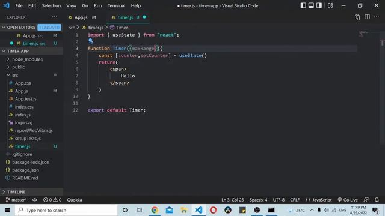This screenshot has width=385, height=216.
Task: Click the Timer symbol in breadcrumb
Action: [119, 28]
